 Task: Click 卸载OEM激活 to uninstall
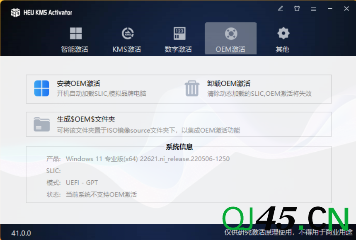tap(229, 84)
